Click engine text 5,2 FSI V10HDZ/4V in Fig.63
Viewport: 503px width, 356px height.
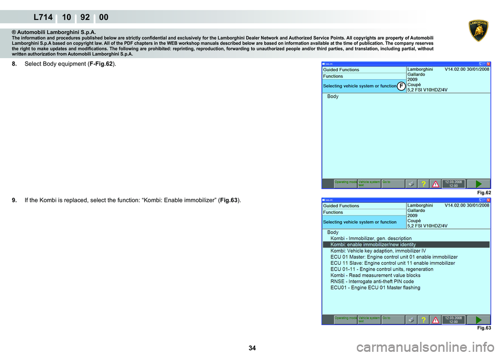428,225
